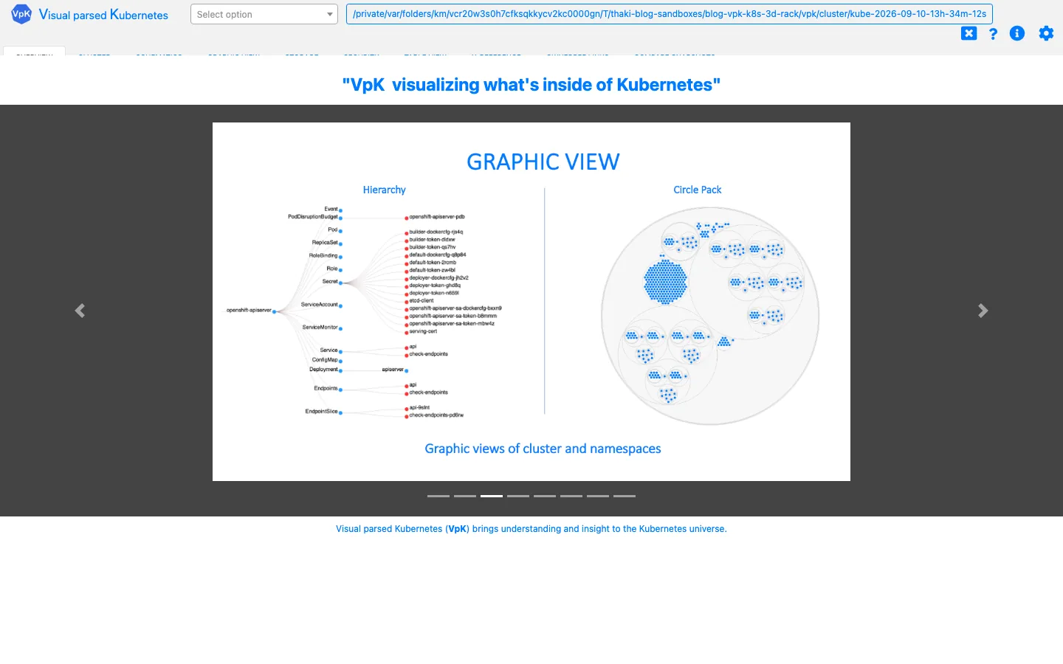Click the bold VpK text in footer sentence
1063x664 pixels.
click(458, 529)
